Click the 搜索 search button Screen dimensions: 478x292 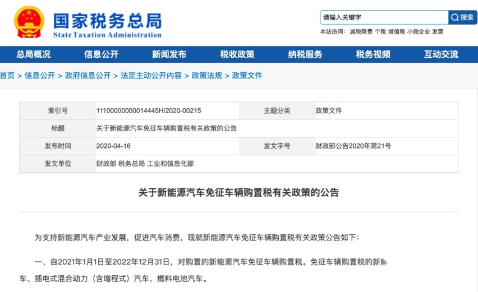click(x=462, y=17)
